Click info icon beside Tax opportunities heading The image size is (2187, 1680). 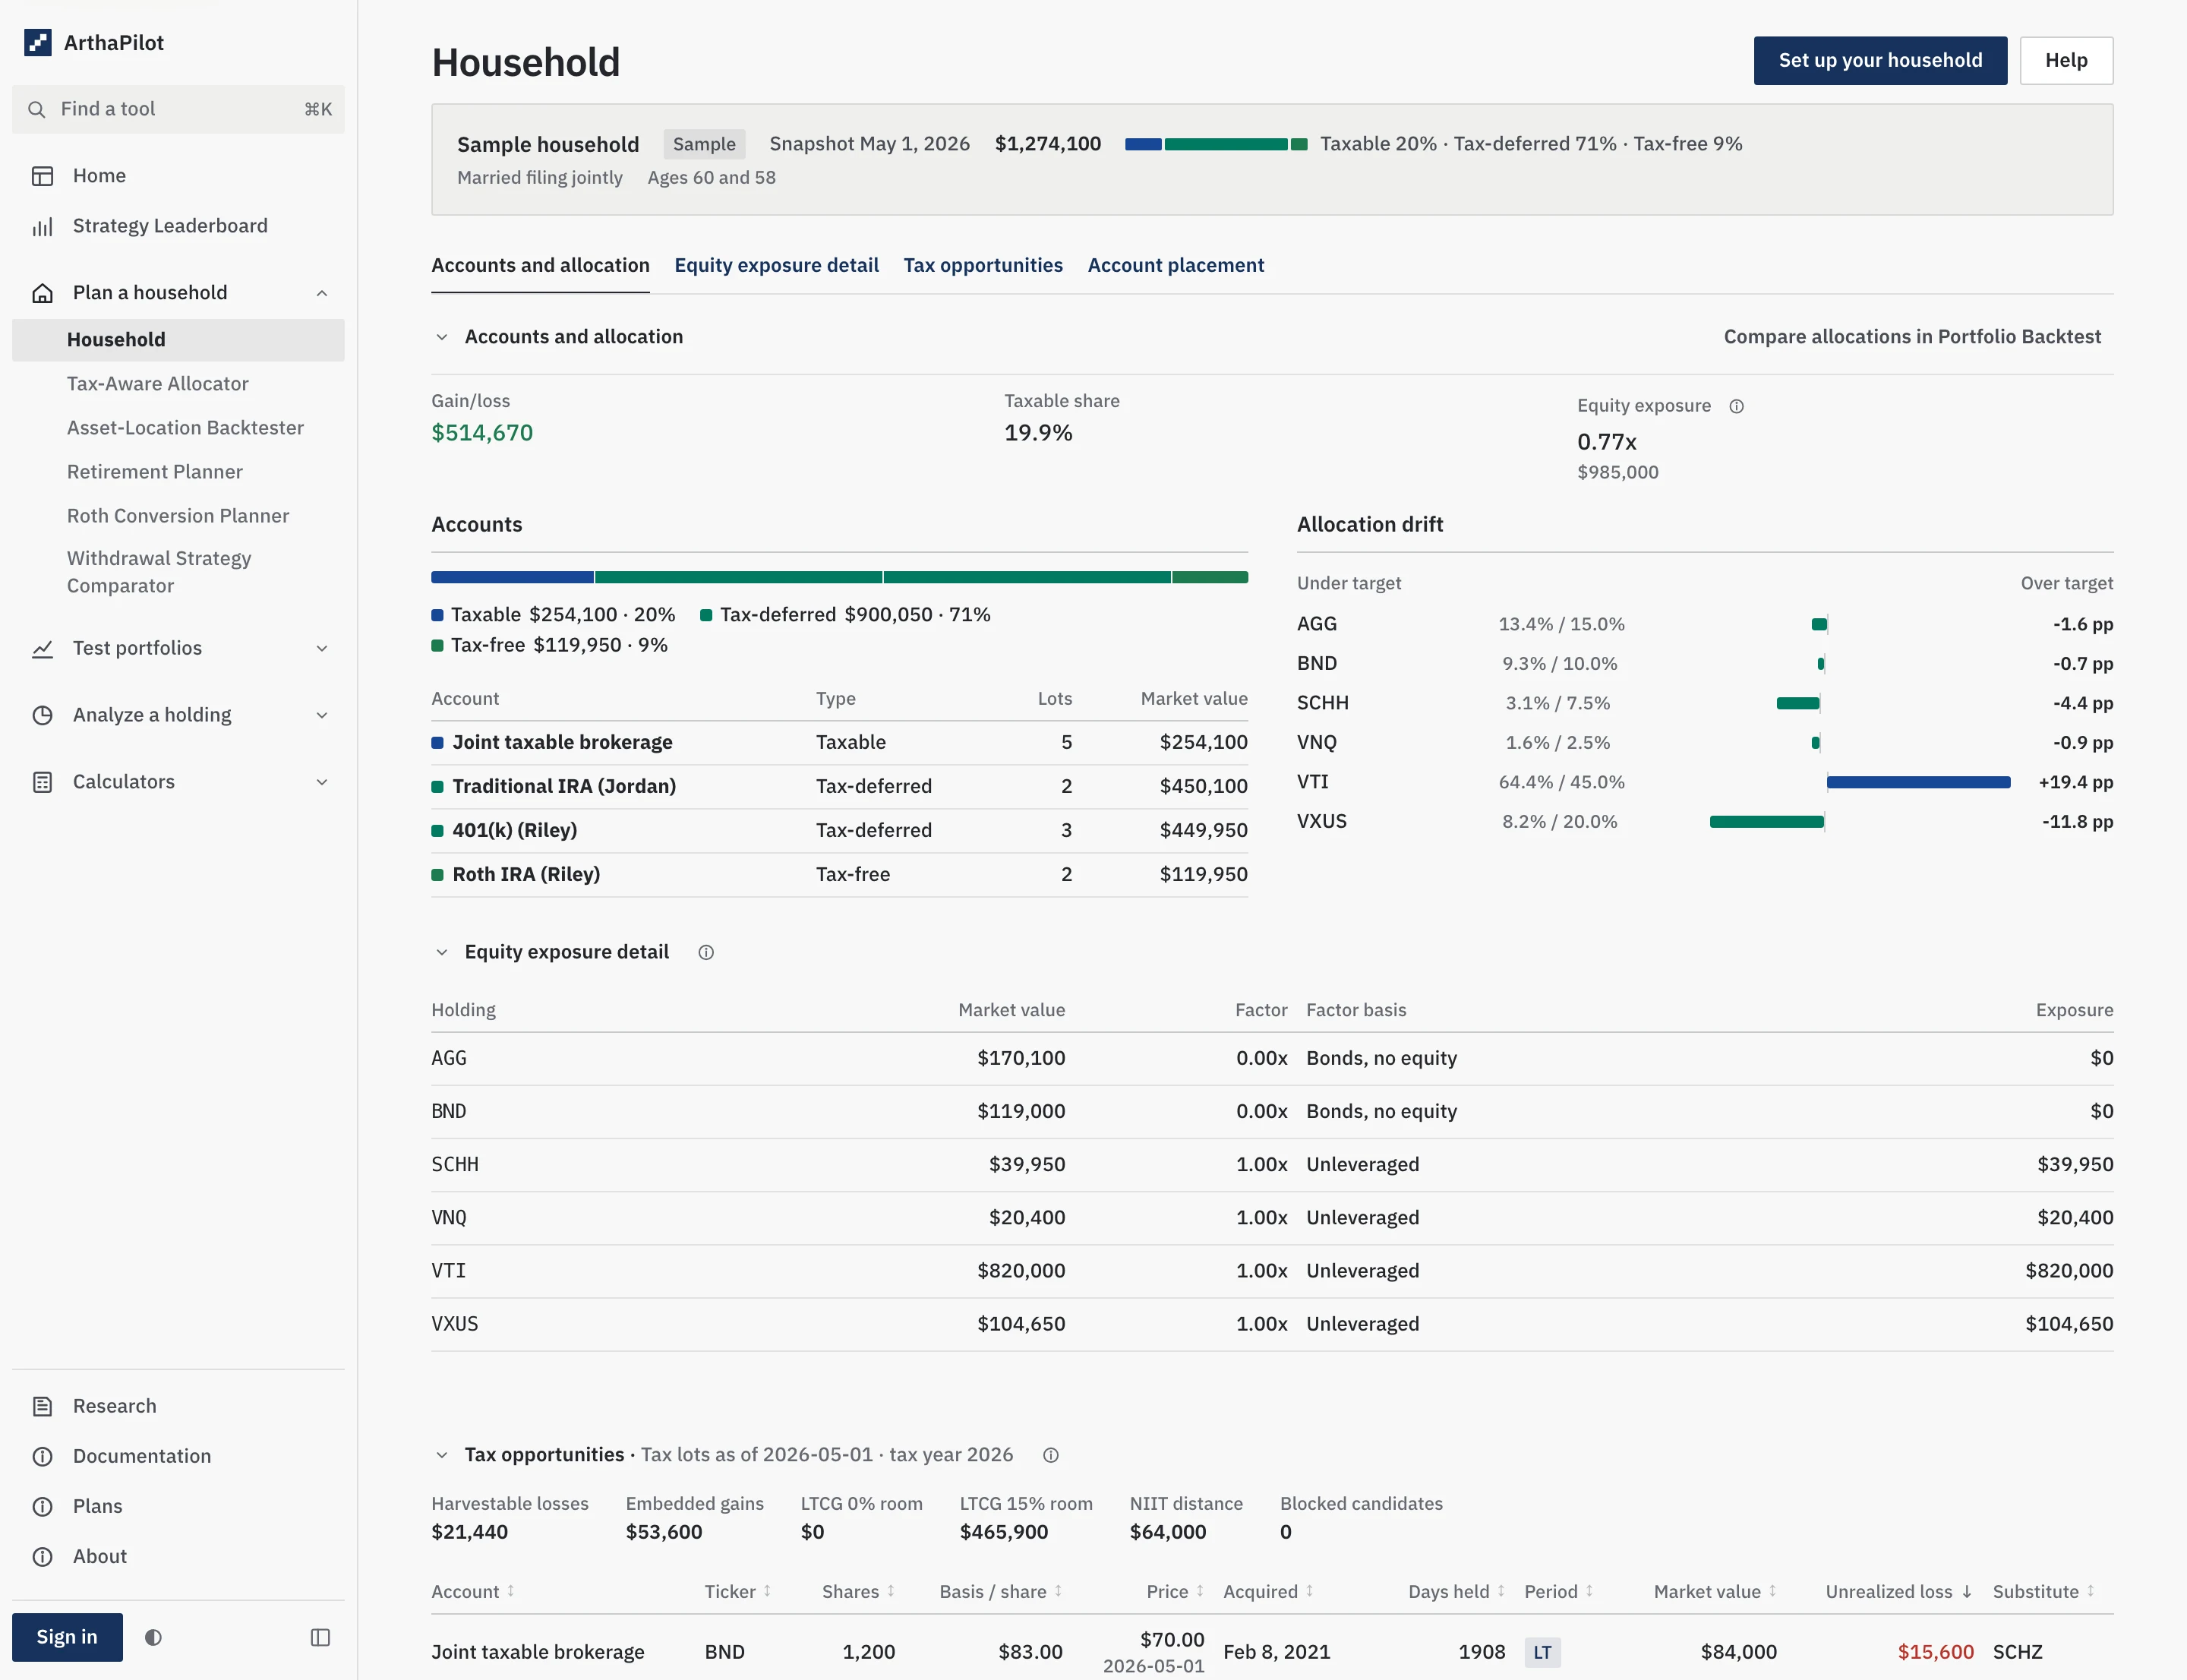point(1050,1455)
